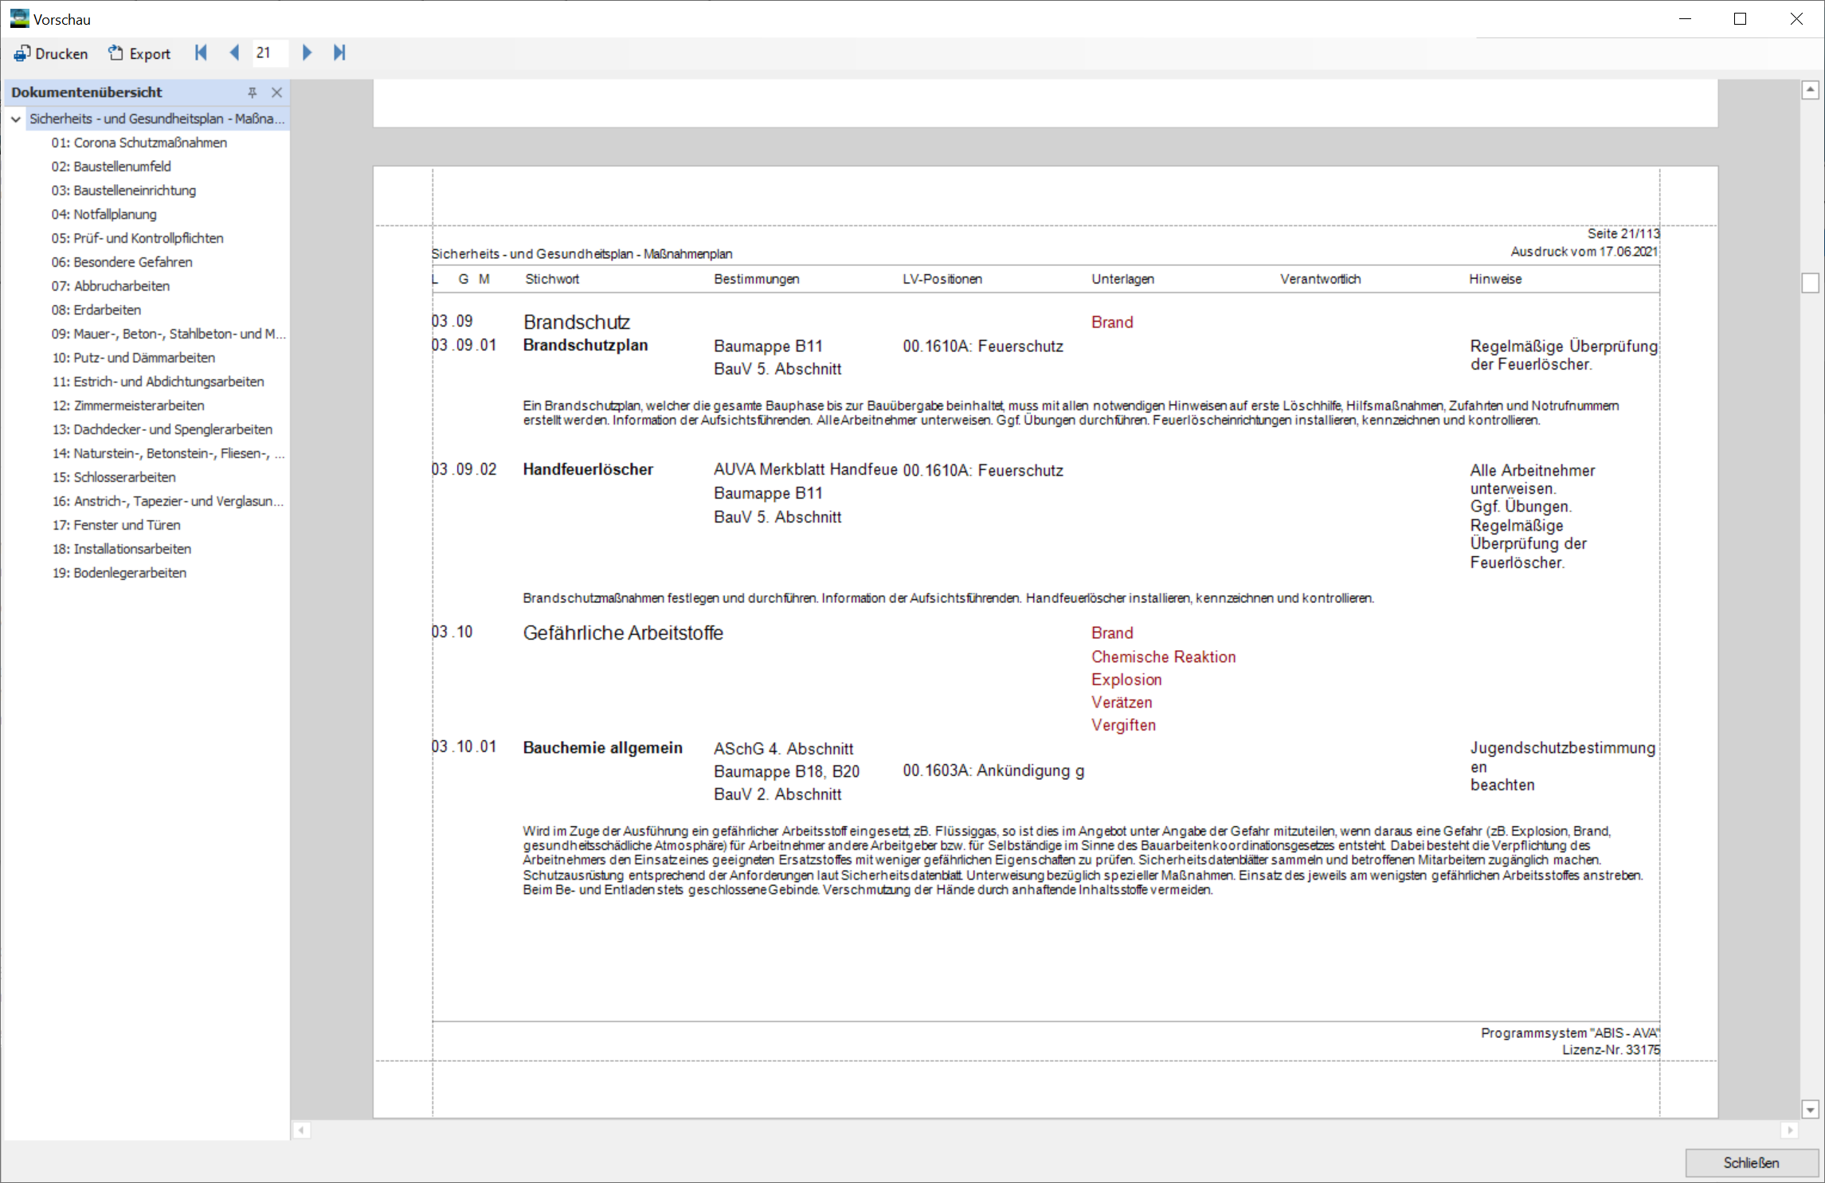Open 15: Schlosserarbeiten

point(114,477)
